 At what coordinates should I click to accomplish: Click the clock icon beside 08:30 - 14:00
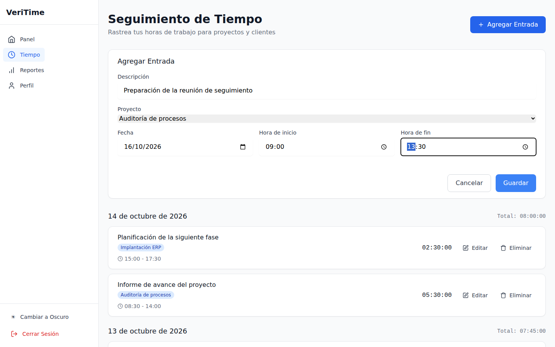point(120,306)
